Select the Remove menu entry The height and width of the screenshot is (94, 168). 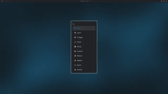click(84, 56)
